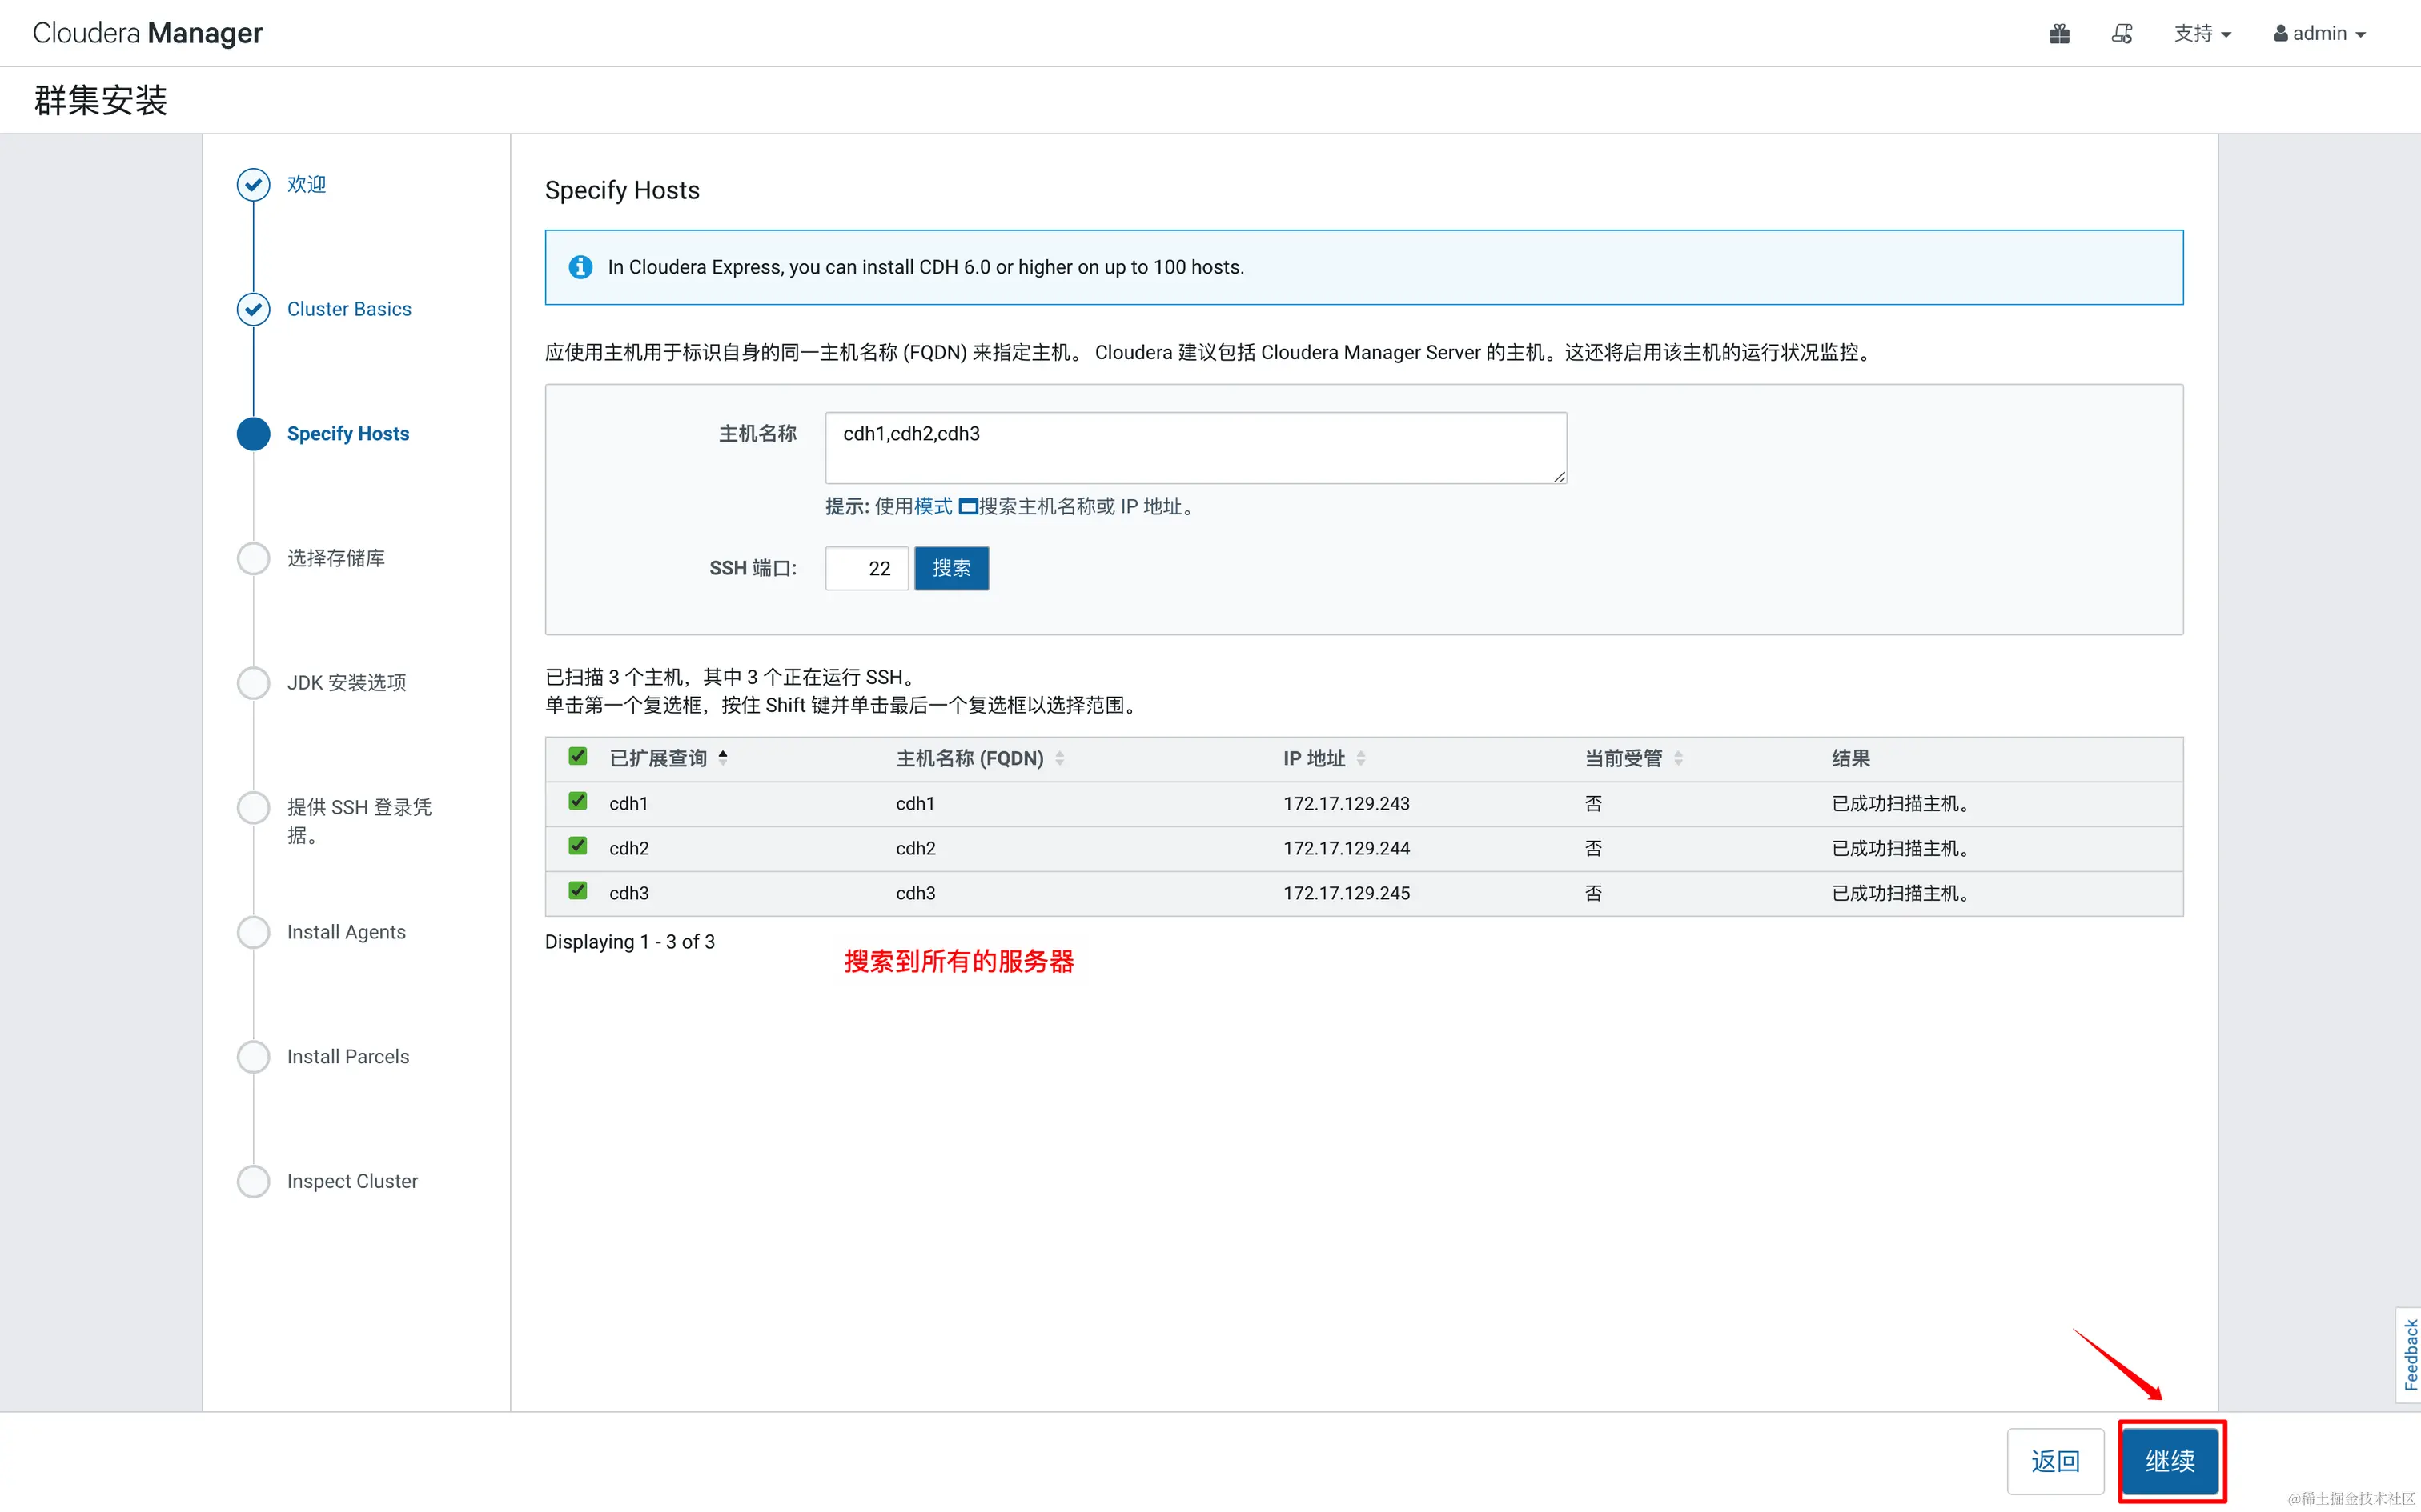Click IP address 172.17.129.243

pos(1347,804)
